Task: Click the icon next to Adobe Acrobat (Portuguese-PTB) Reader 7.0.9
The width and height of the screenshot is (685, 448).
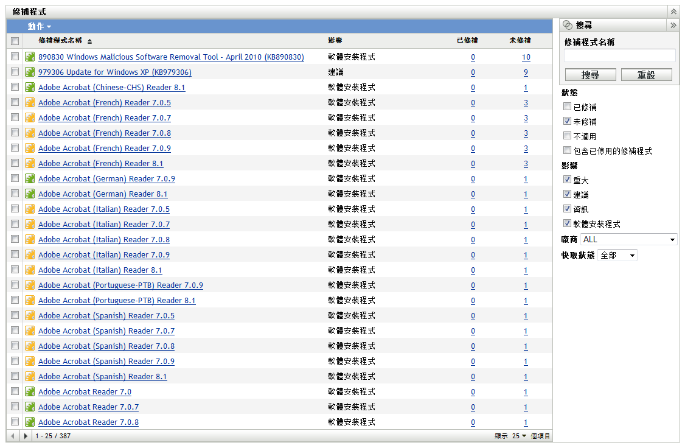Action: point(30,285)
